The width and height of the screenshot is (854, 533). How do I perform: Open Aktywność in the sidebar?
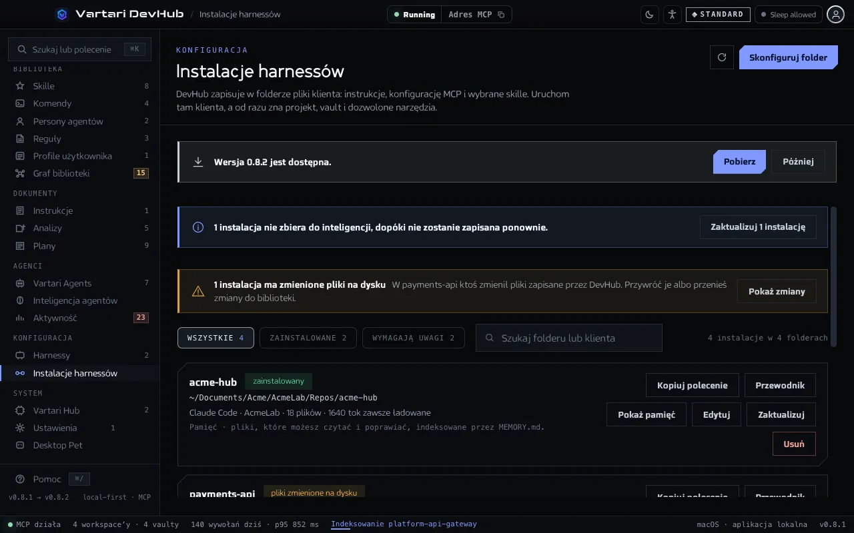pyautogui.click(x=80, y=318)
